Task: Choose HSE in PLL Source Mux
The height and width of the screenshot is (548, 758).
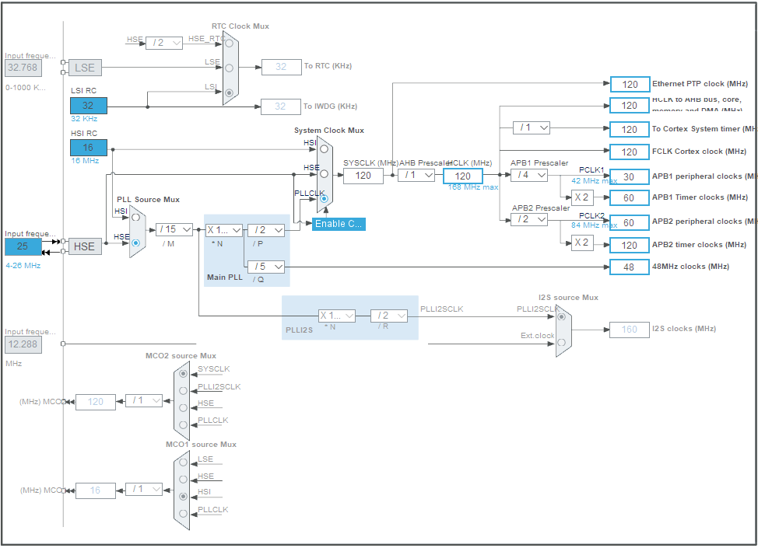Action: point(136,243)
